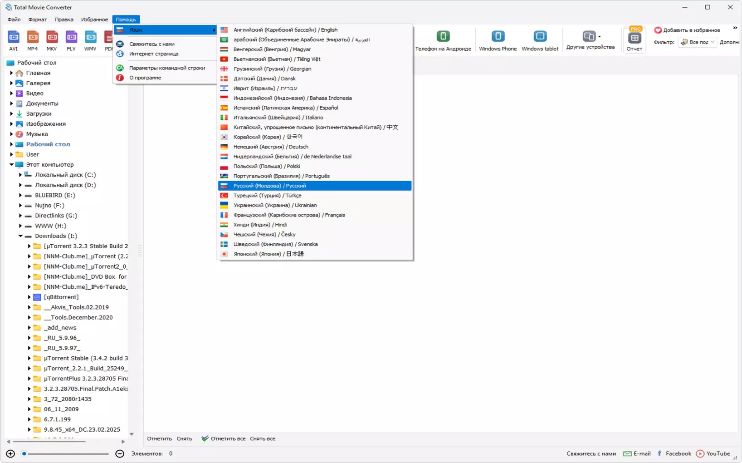Choose the Windows tablet device icon
Image resolution: width=742 pixels, height=463 pixels.
coord(540,40)
